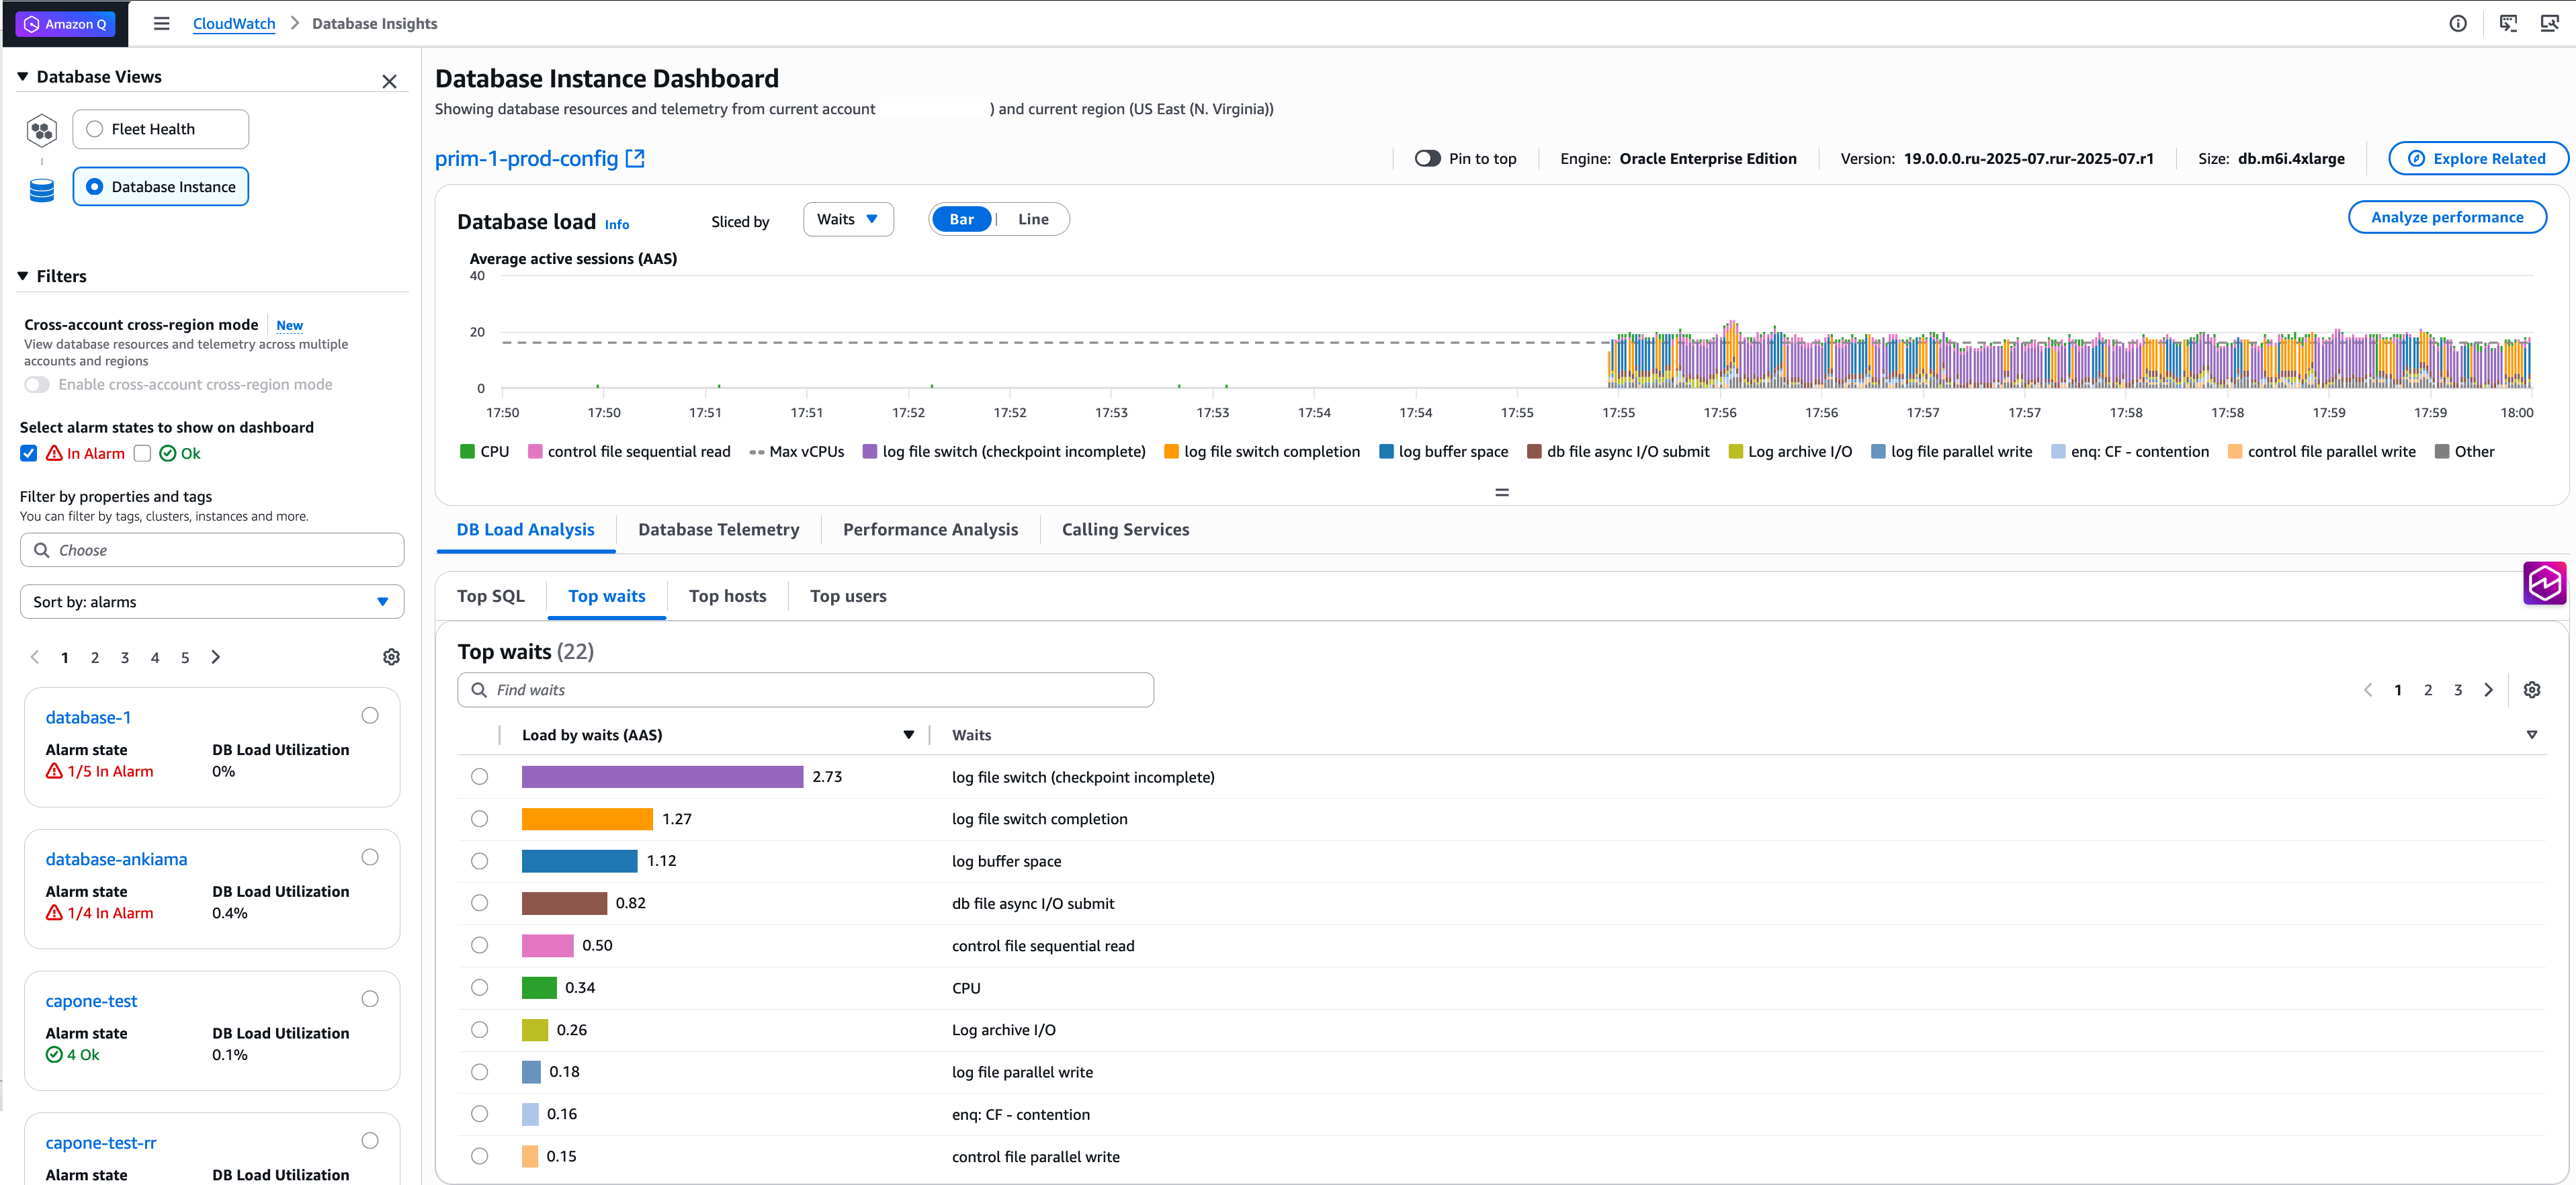Go to next page of Top waits
The height and width of the screenshot is (1185, 2576).
[2488, 690]
